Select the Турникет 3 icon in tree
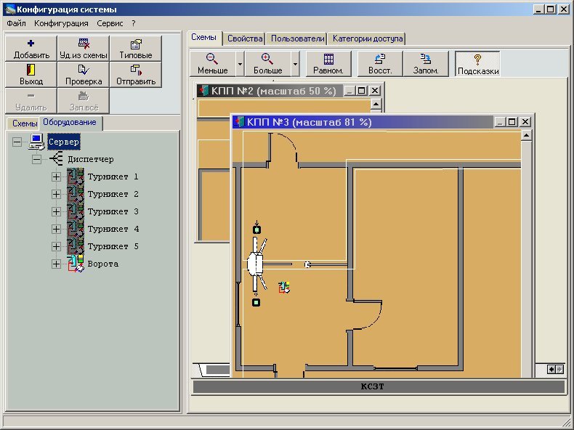Image resolution: width=574 pixels, height=430 pixels. coord(76,211)
